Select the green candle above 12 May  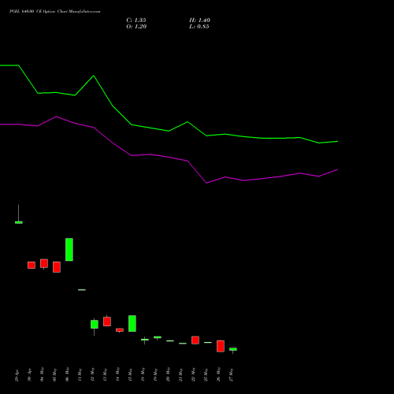[95, 324]
